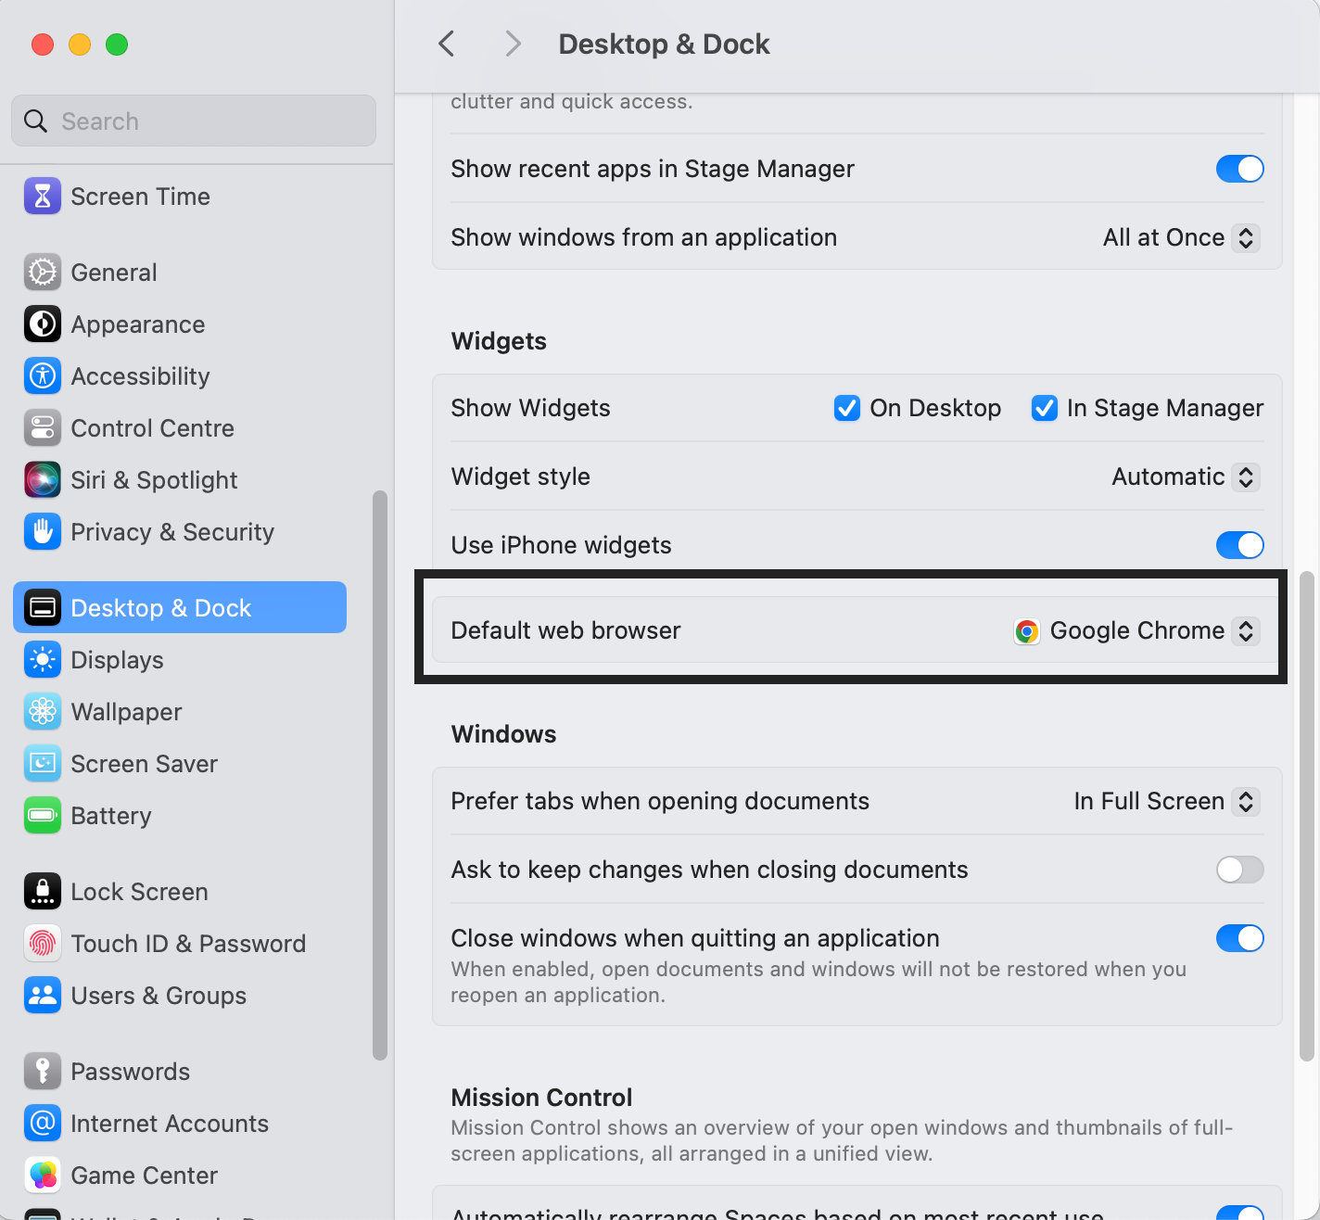
Task: Click the Game Center icon
Action: point(43,1176)
